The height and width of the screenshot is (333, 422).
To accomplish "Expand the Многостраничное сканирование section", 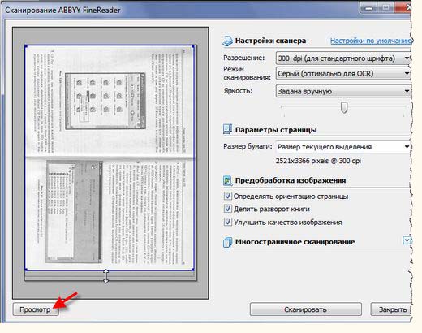I will point(407,240).
